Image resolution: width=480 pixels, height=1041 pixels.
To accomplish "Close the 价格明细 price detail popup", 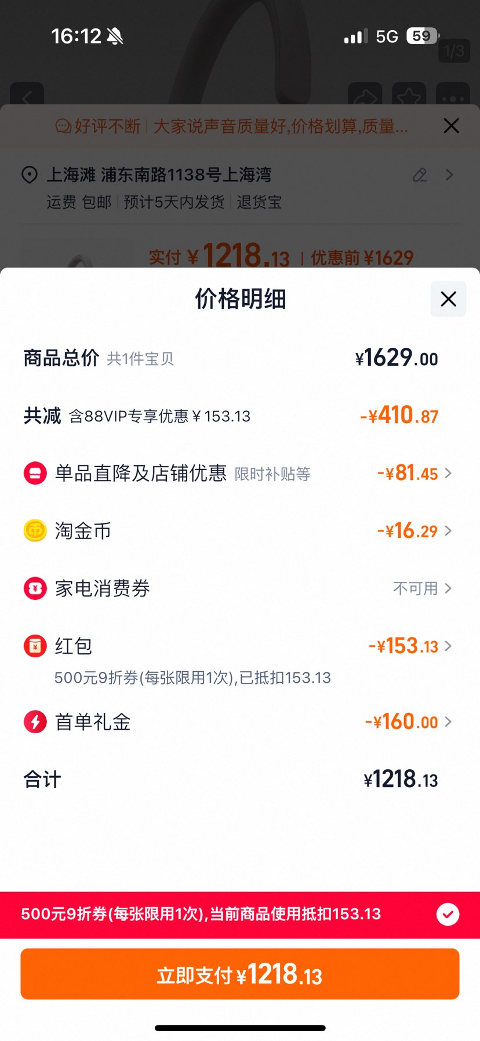I will pos(448,299).
